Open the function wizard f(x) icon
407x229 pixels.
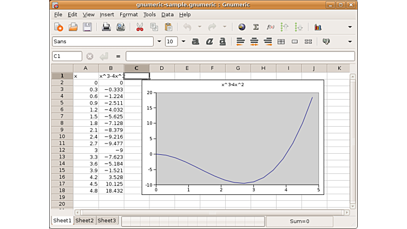pos(270,27)
